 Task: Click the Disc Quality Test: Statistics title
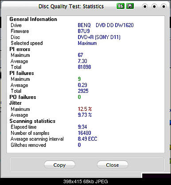[71, 6]
